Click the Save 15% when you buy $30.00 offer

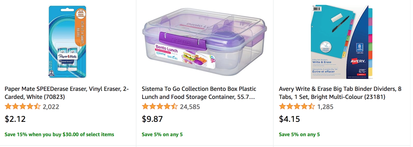click(x=59, y=134)
